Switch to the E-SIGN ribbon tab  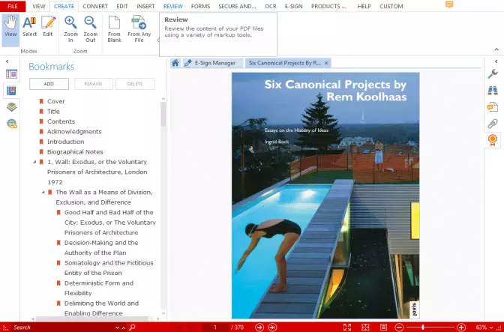[293, 6]
